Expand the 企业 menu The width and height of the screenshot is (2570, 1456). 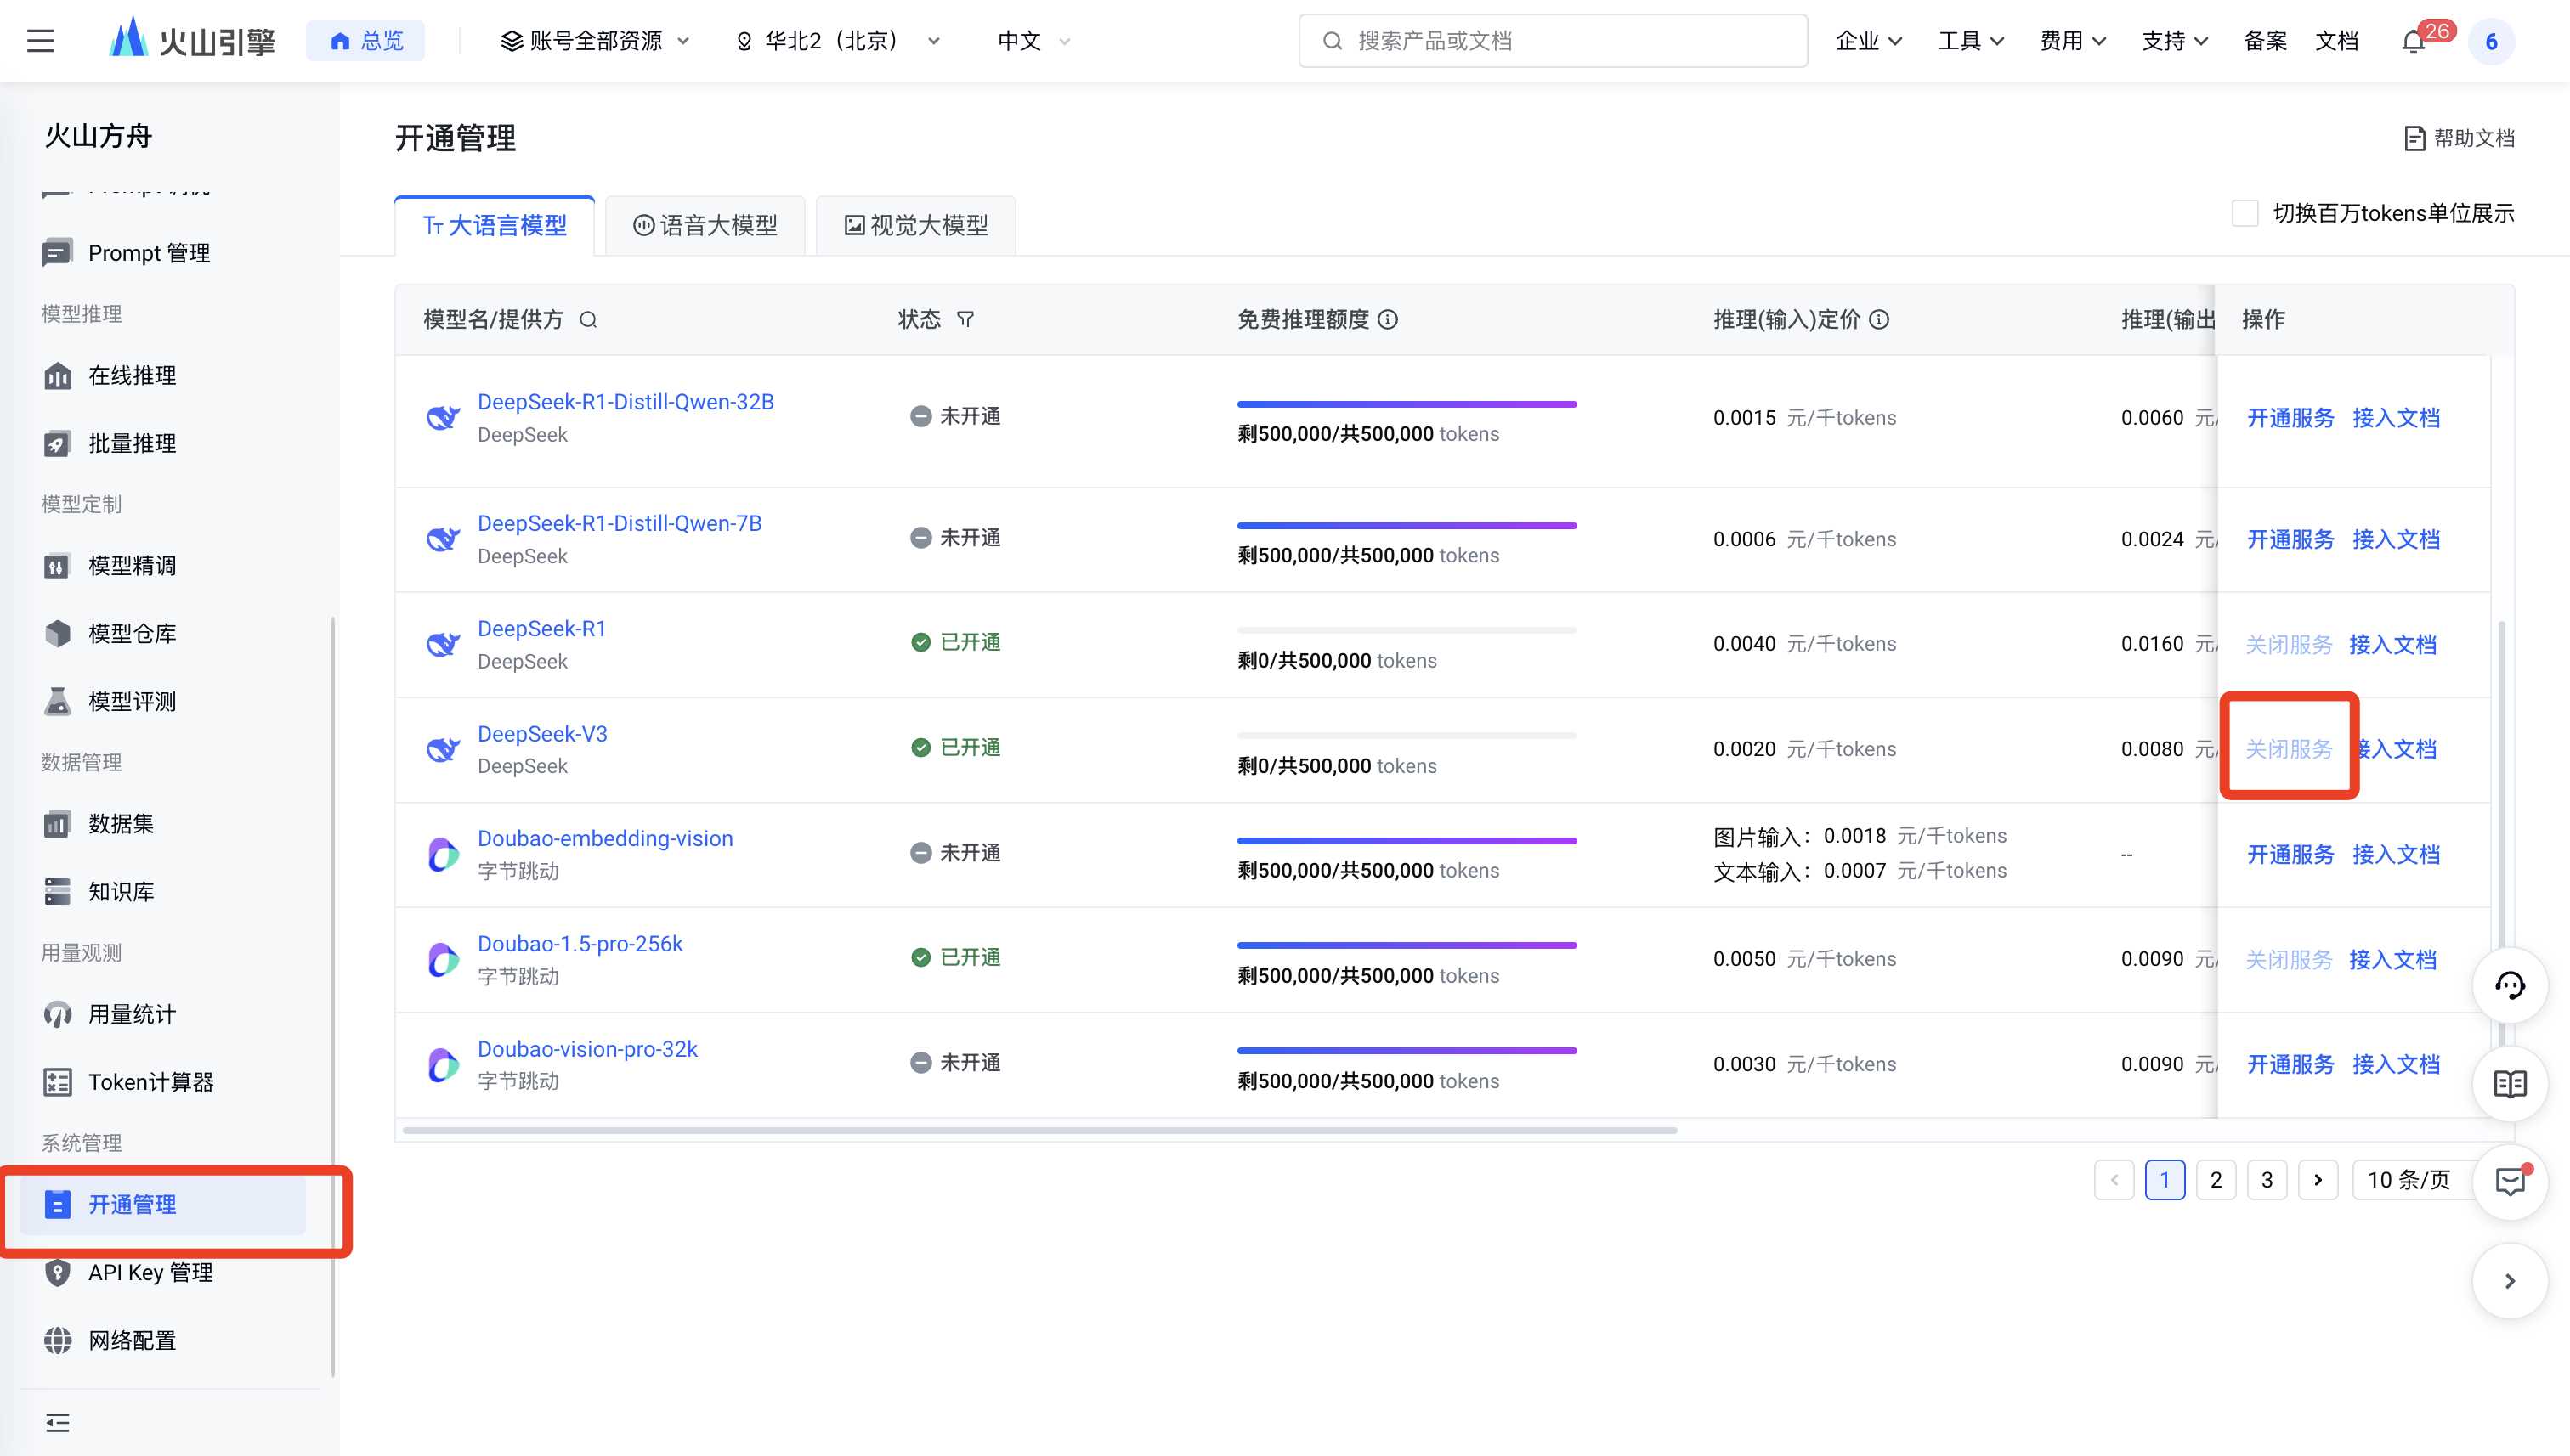[x=1869, y=41]
